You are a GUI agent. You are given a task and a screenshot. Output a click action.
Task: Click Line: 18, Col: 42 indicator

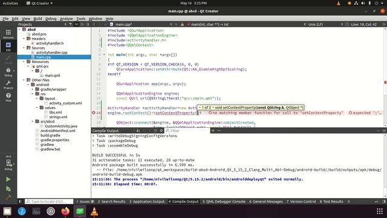(364, 24)
